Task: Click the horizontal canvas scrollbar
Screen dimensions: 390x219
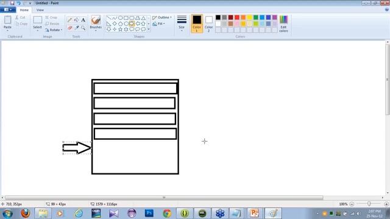Action: pos(164,198)
